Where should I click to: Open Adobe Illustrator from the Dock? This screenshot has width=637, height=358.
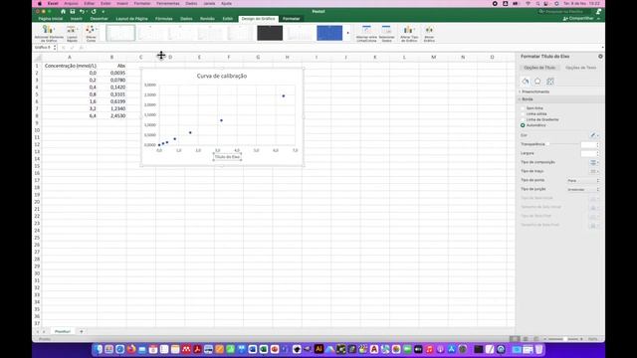point(318,349)
